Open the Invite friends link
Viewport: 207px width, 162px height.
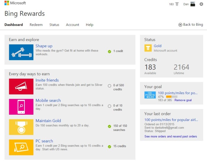[47, 80]
